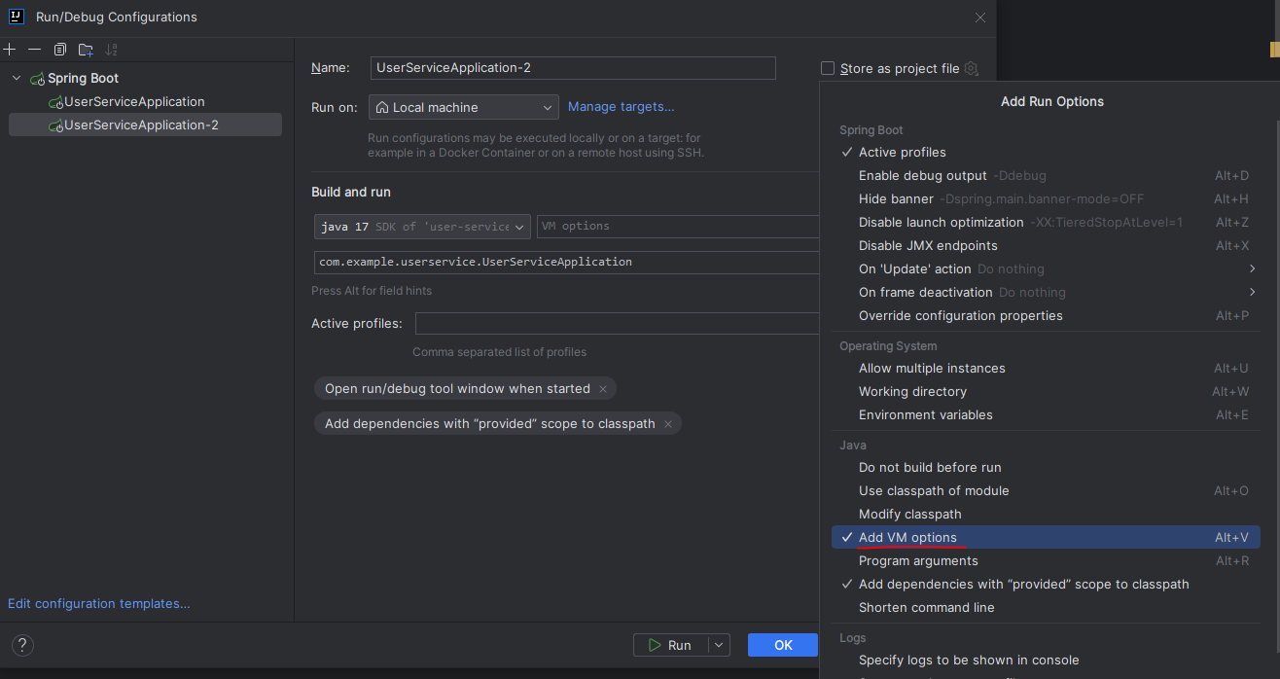Screen dimensions: 1280x679
Task: Remove the selected configuration with minus icon
Action: click(35, 49)
